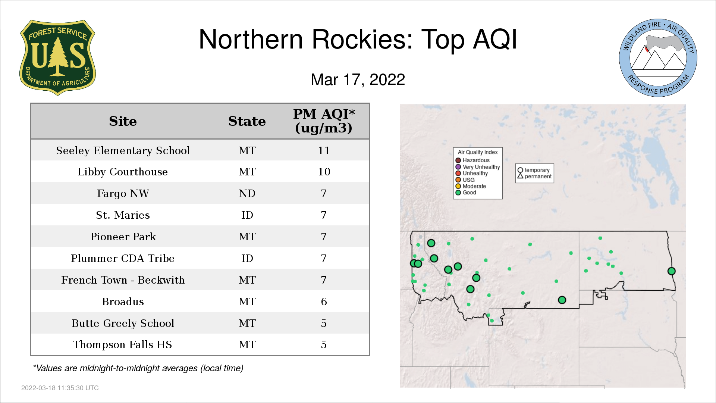The width and height of the screenshot is (716, 403).
Task: Select 'French Town - Beckwith' site name
Action: [x=123, y=280]
